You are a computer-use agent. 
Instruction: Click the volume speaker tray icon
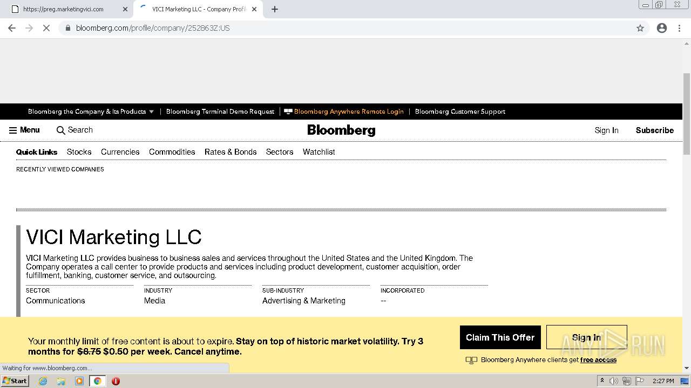614,381
